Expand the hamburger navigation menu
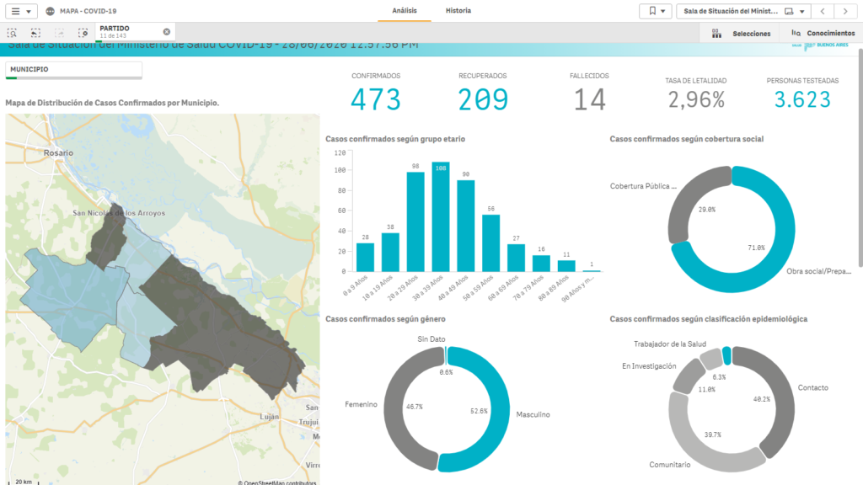Viewport: 863px width, 485px height. click(x=22, y=11)
